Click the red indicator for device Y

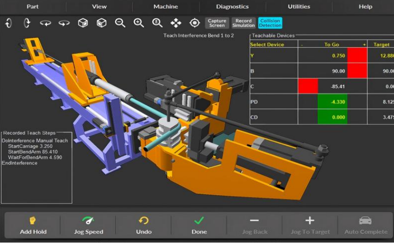(357, 55)
